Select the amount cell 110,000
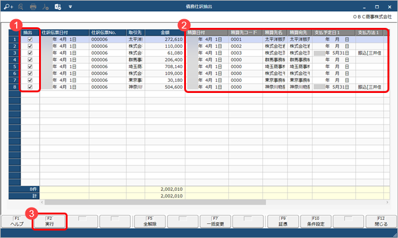 pyautogui.click(x=165, y=46)
